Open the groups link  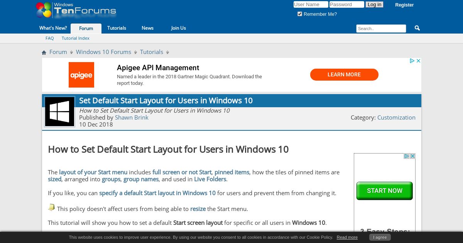111,179
